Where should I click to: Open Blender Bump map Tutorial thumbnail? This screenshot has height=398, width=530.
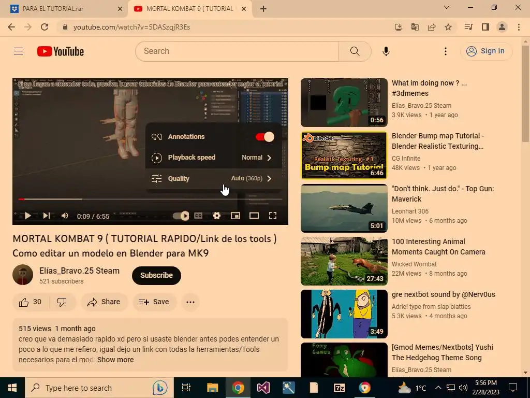344,155
